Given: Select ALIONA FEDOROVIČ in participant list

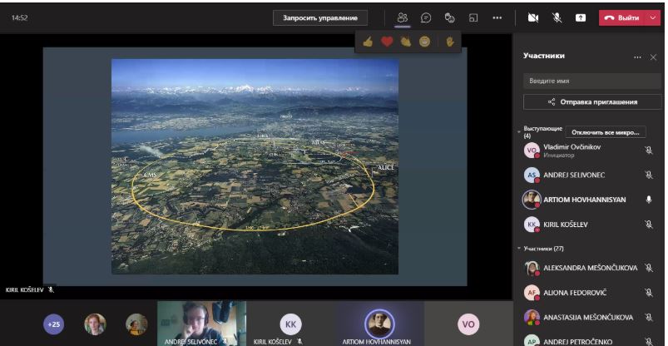Looking at the screenshot, I should click(x=575, y=293).
